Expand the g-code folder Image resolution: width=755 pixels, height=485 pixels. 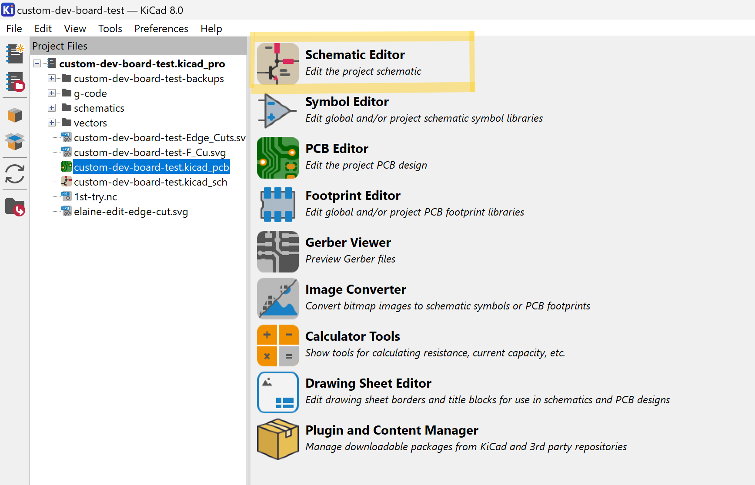coord(52,93)
